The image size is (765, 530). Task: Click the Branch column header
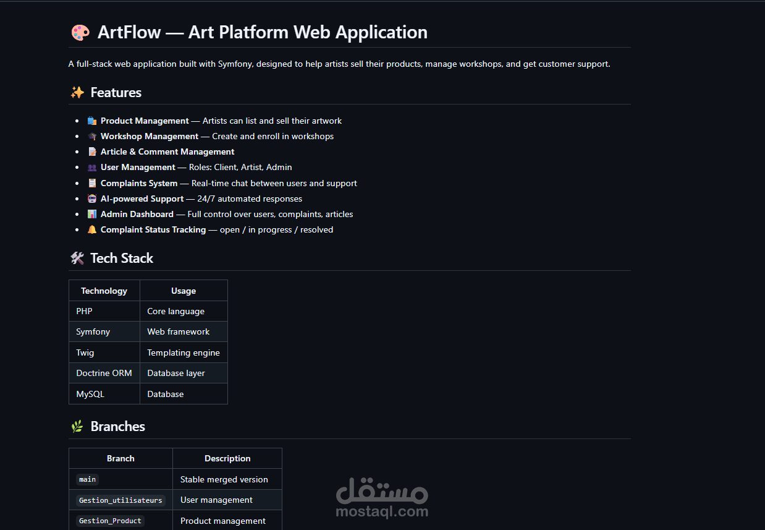pyautogui.click(x=120, y=458)
